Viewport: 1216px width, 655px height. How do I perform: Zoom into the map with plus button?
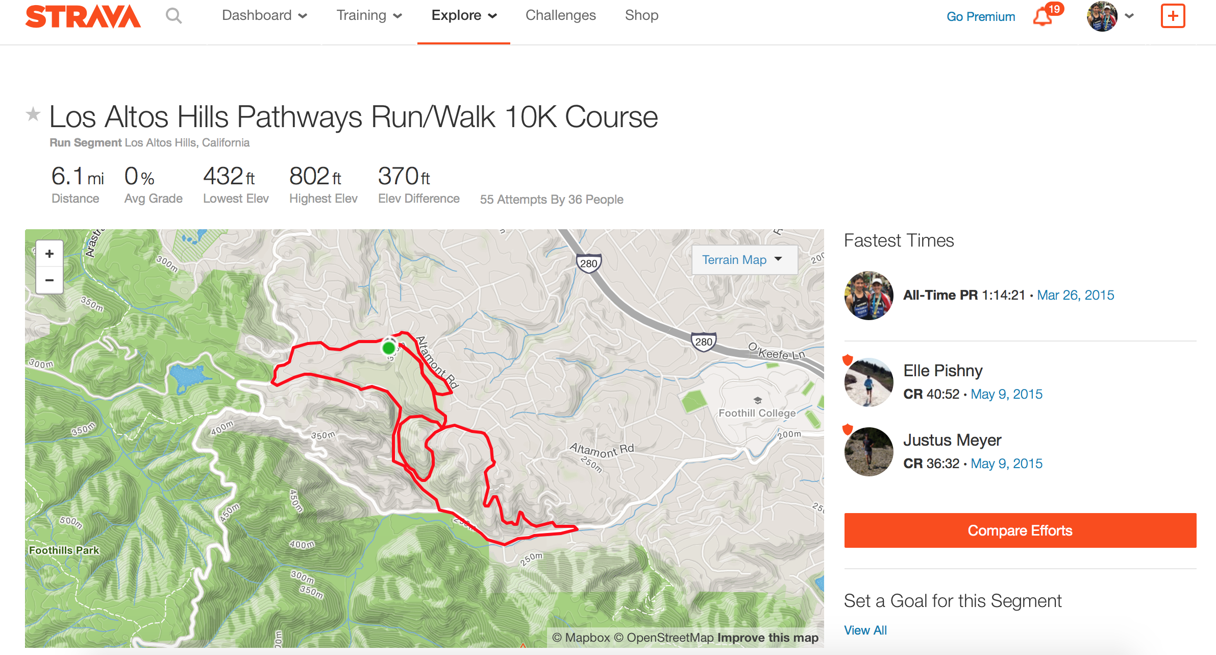pos(49,254)
